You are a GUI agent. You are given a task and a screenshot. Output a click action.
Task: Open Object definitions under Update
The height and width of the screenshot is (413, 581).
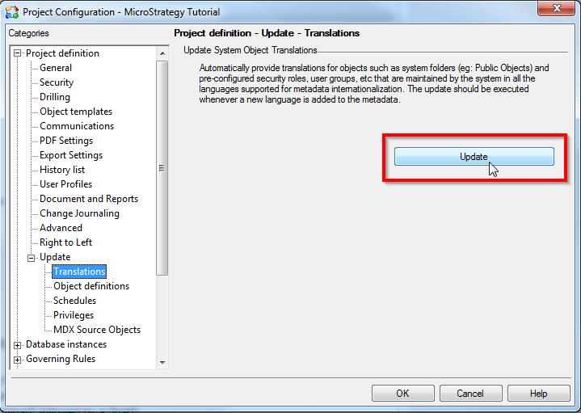click(91, 286)
